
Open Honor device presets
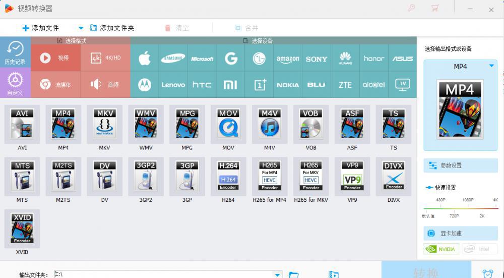[x=374, y=58]
